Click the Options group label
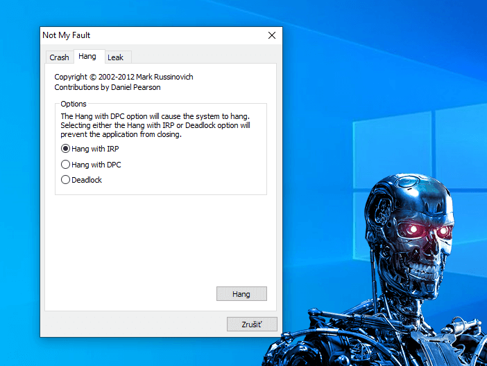Screen dimensions: 487x366 [x=74, y=104]
